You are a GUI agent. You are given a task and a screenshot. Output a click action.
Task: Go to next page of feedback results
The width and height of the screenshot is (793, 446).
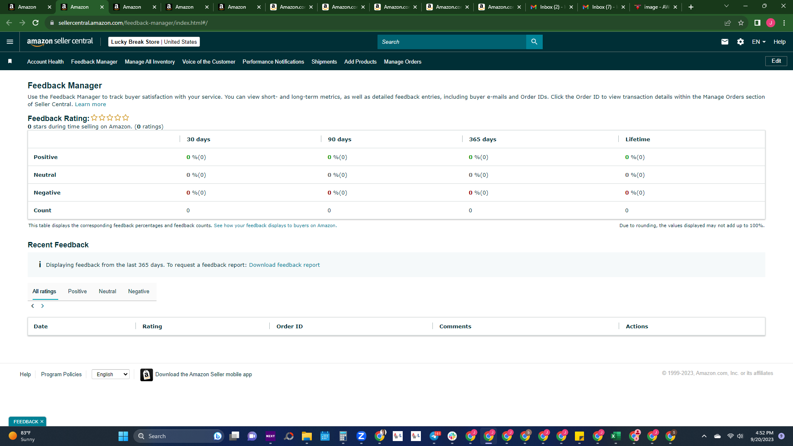pos(43,306)
